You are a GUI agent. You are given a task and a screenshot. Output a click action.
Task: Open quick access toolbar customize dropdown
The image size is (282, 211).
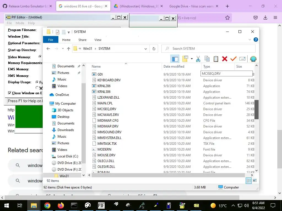point(69,32)
